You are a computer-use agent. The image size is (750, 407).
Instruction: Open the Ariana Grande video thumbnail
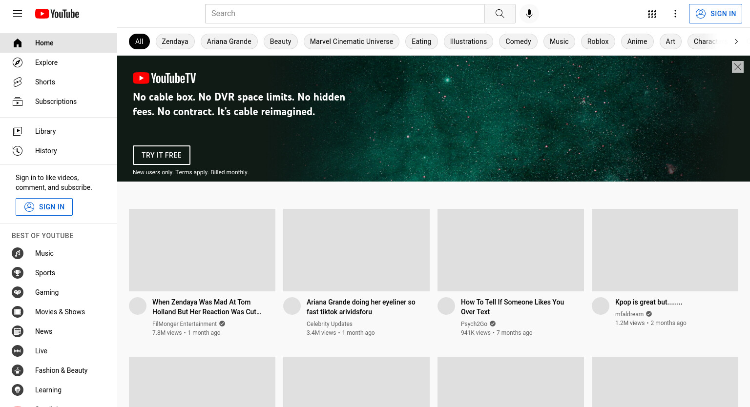coord(356,250)
